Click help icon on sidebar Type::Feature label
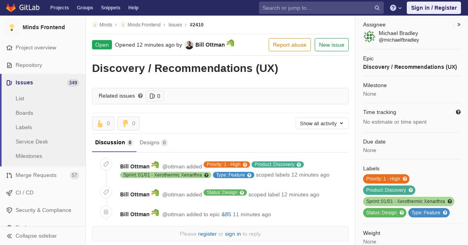 point(445,213)
